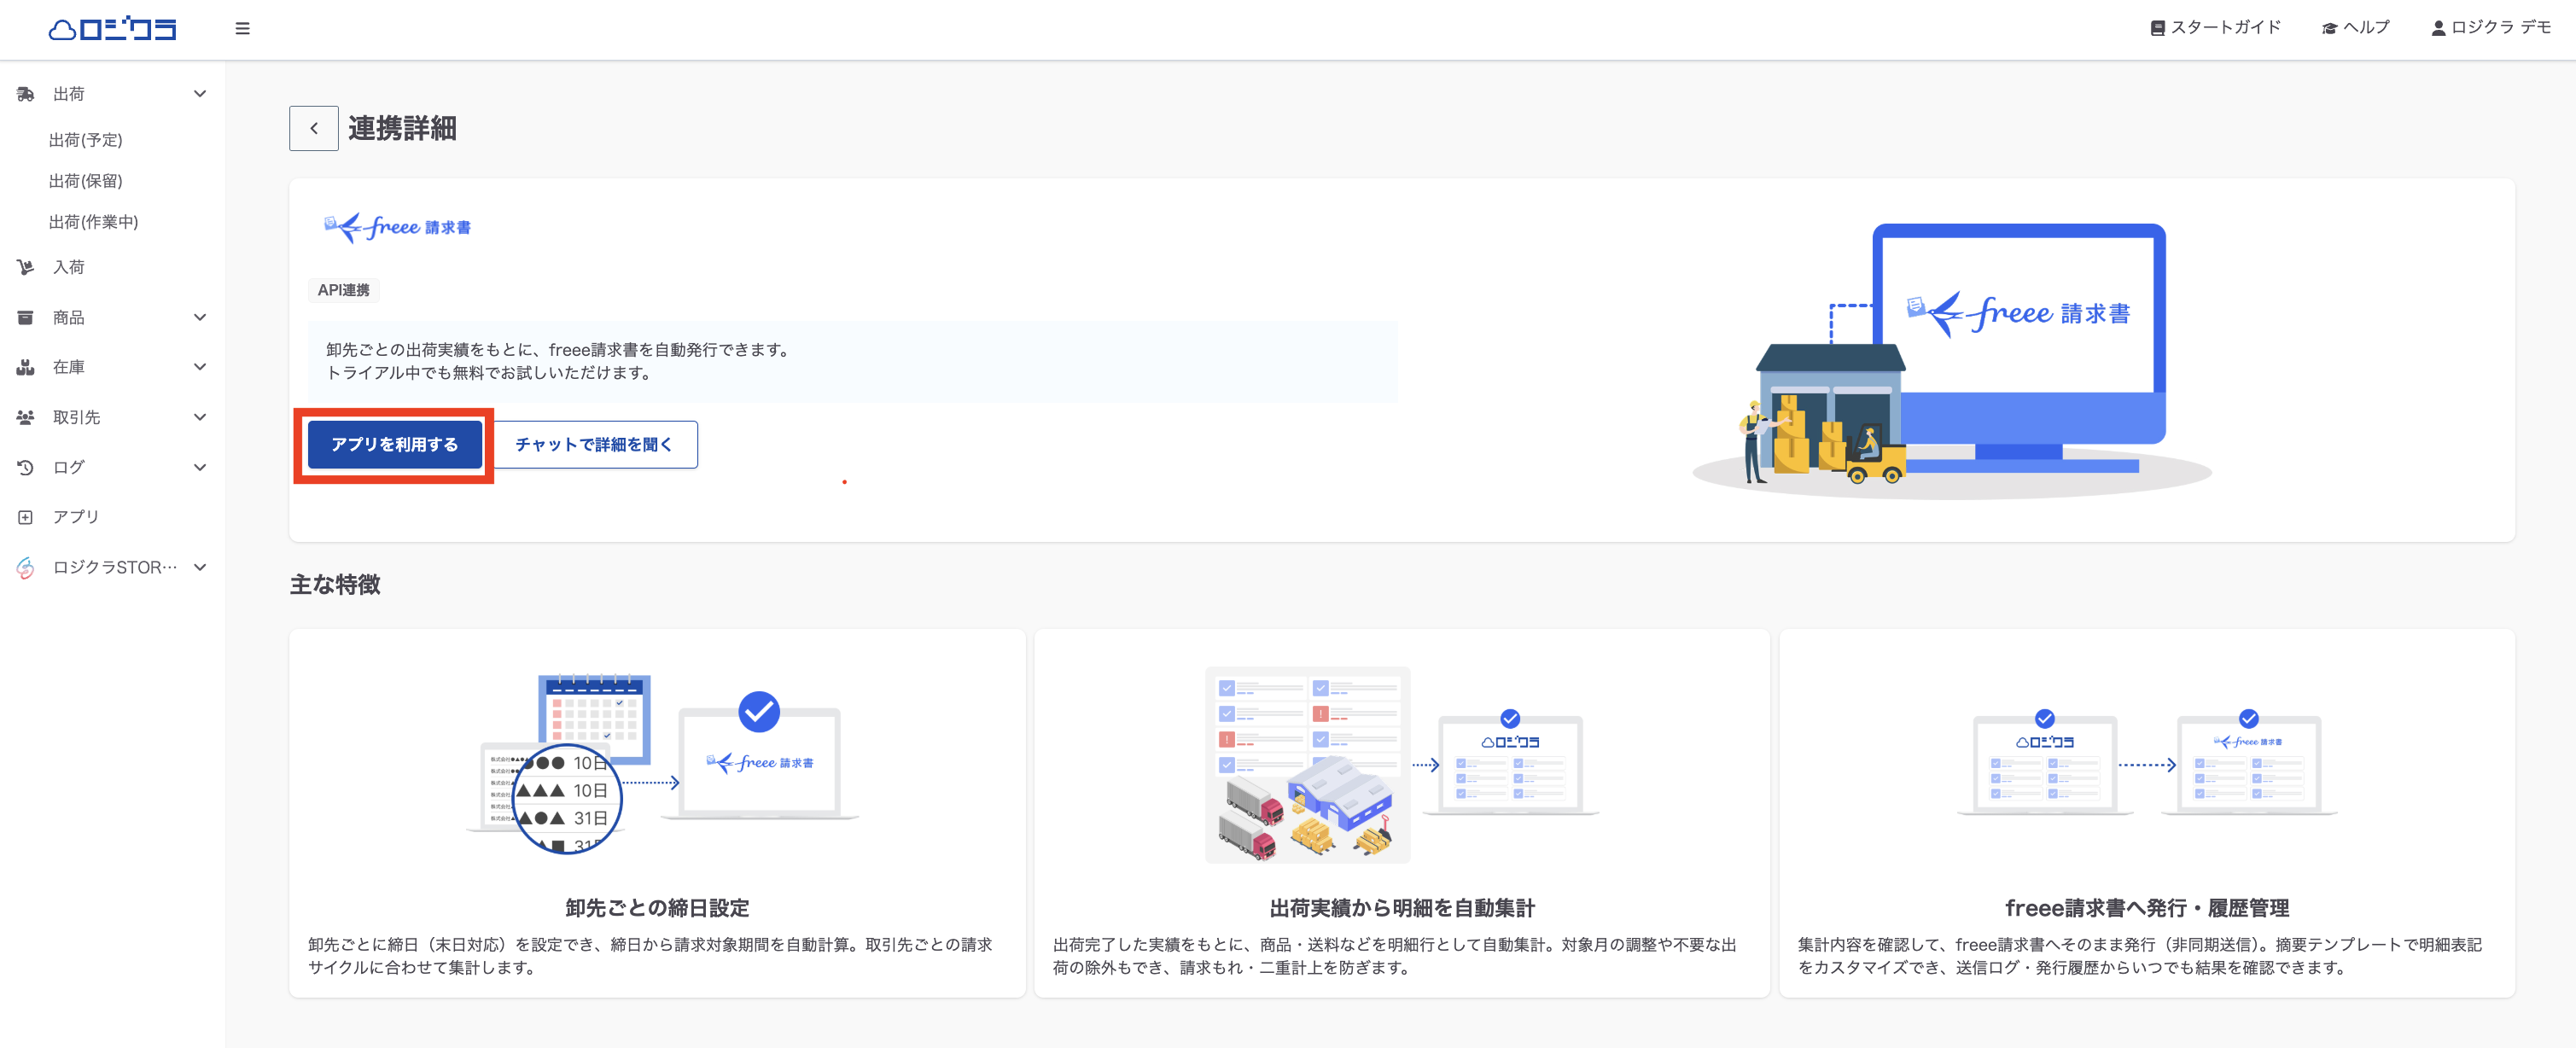This screenshot has height=1048, width=2576.
Task: Expand the 商品 menu chevron
Action: click(x=200, y=317)
